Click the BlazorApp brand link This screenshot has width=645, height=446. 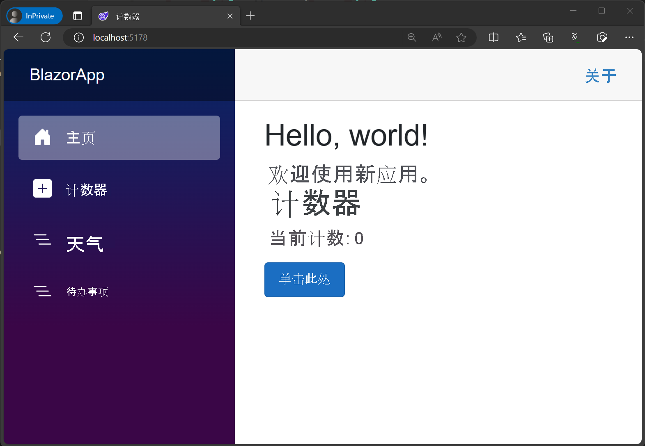click(x=67, y=75)
